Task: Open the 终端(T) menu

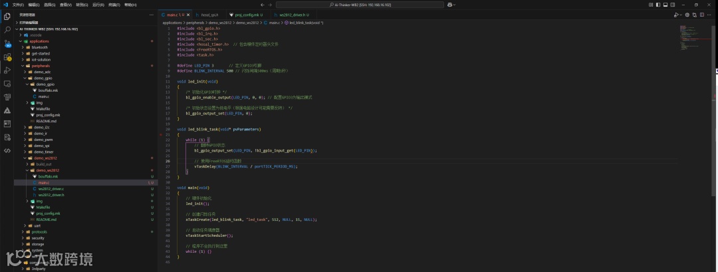Action: 114,5
